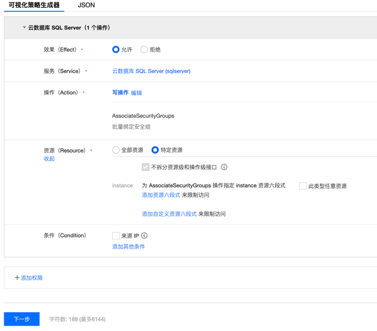Choose 特定资源 resource option
The width and height of the screenshot is (377, 331).
[155, 150]
